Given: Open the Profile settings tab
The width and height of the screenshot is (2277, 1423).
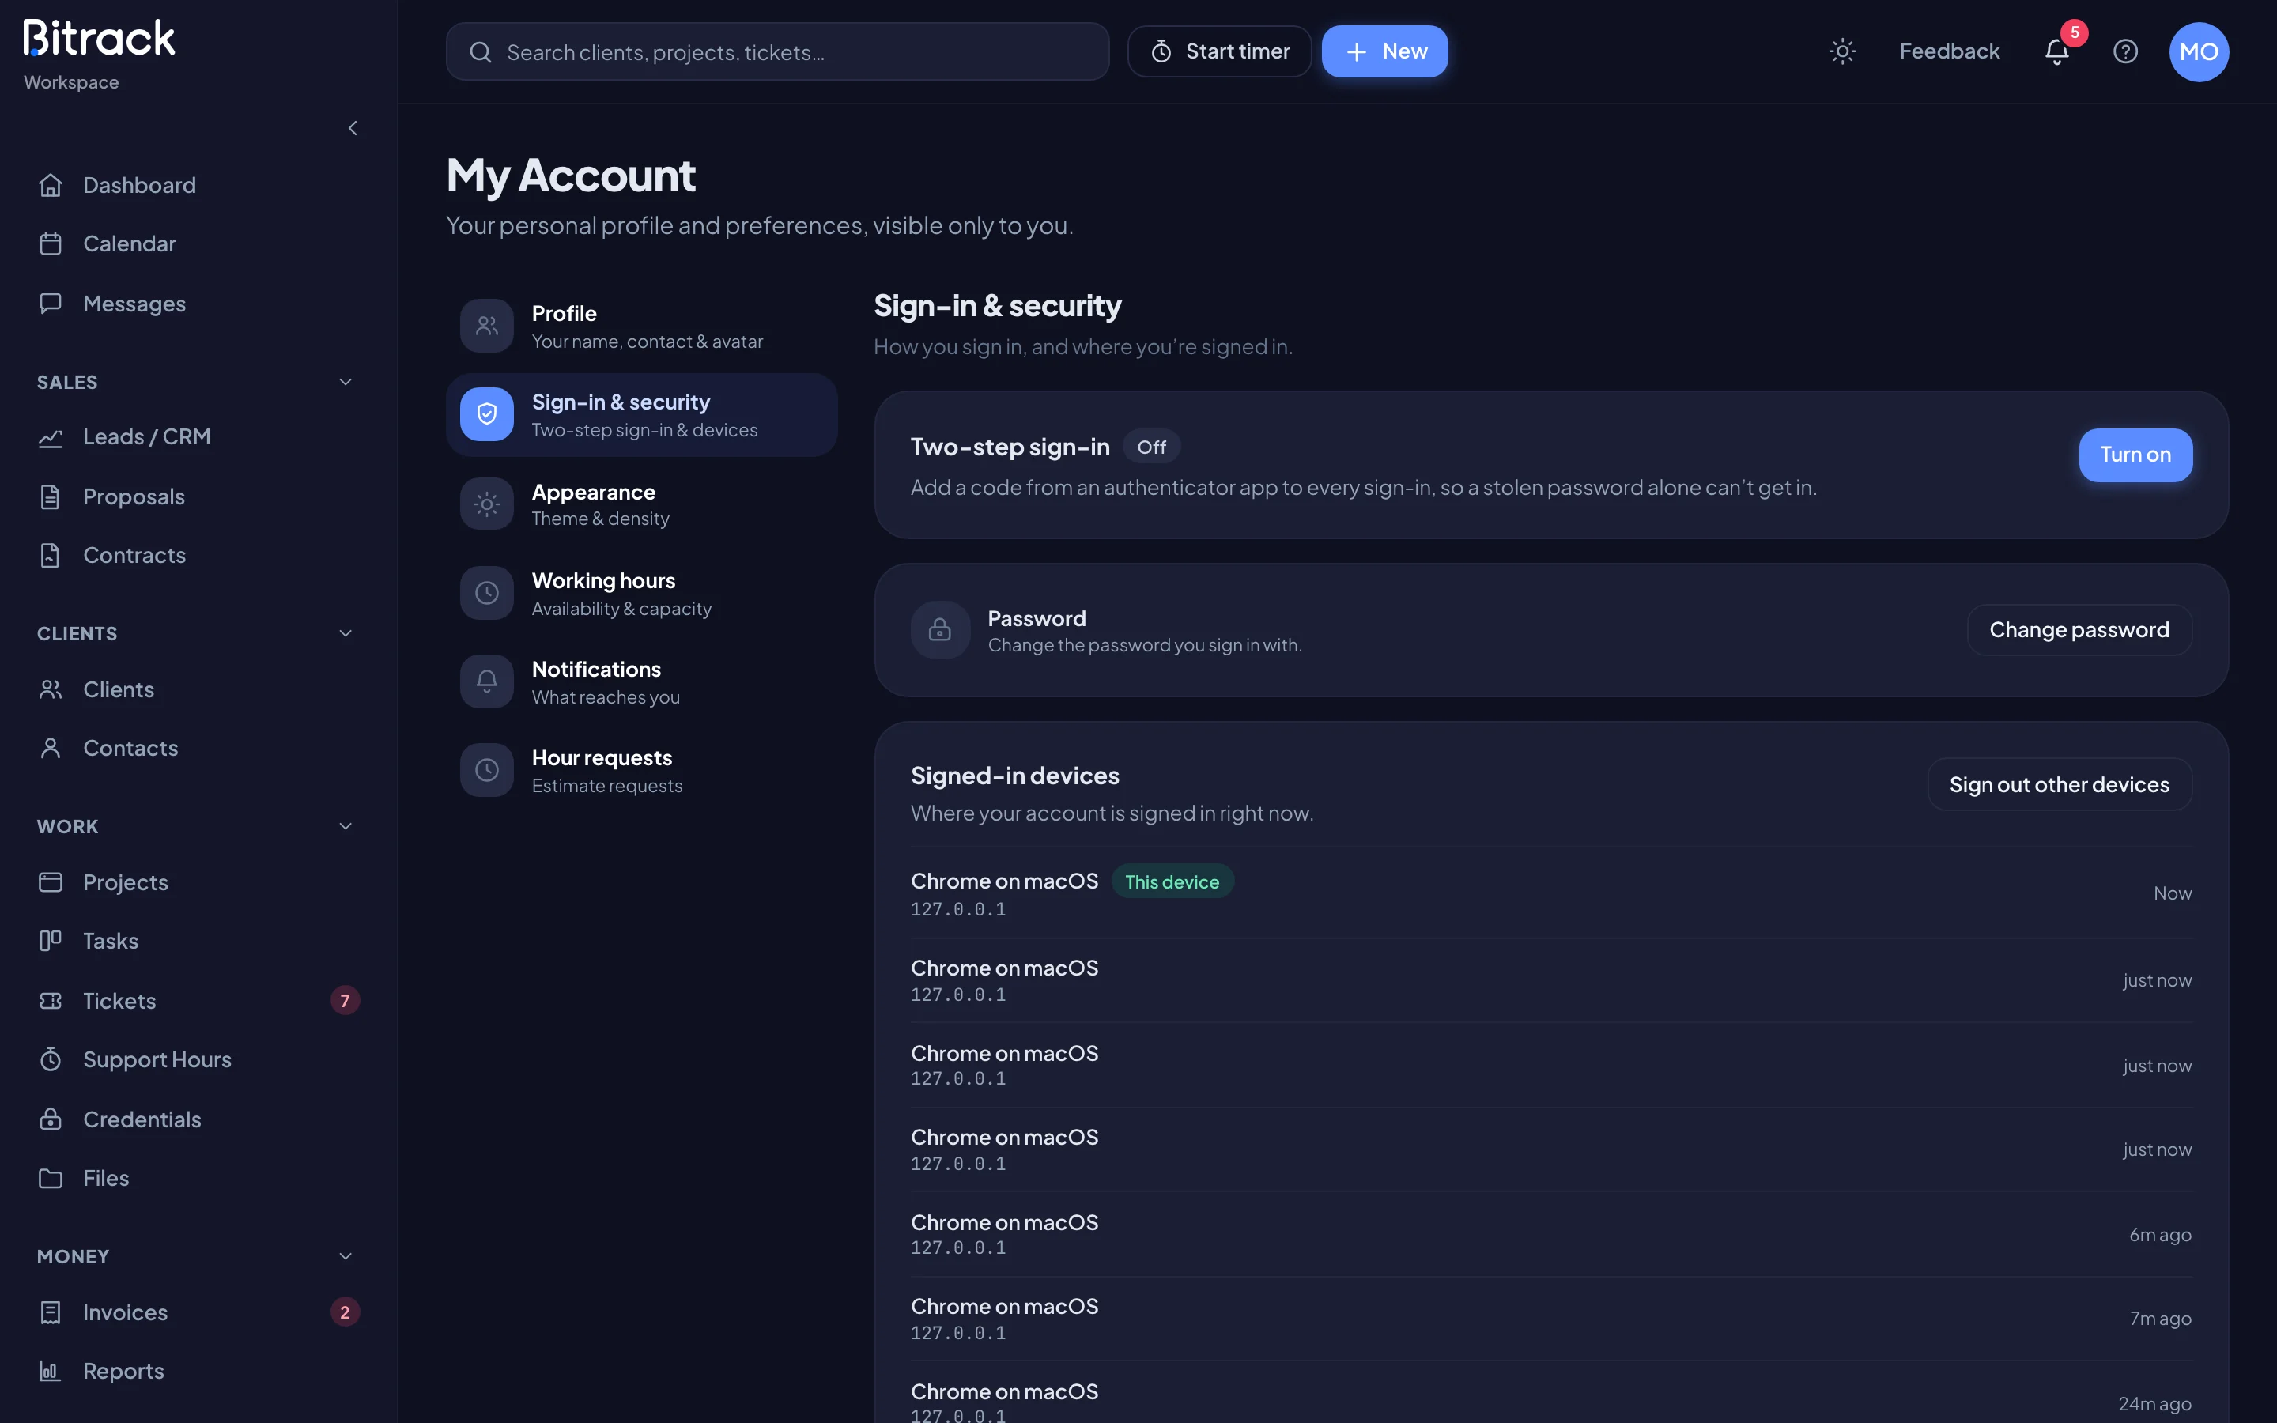Looking at the screenshot, I should [x=642, y=326].
